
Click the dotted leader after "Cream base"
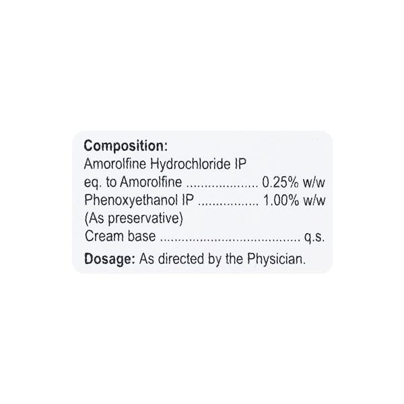tap(229, 238)
